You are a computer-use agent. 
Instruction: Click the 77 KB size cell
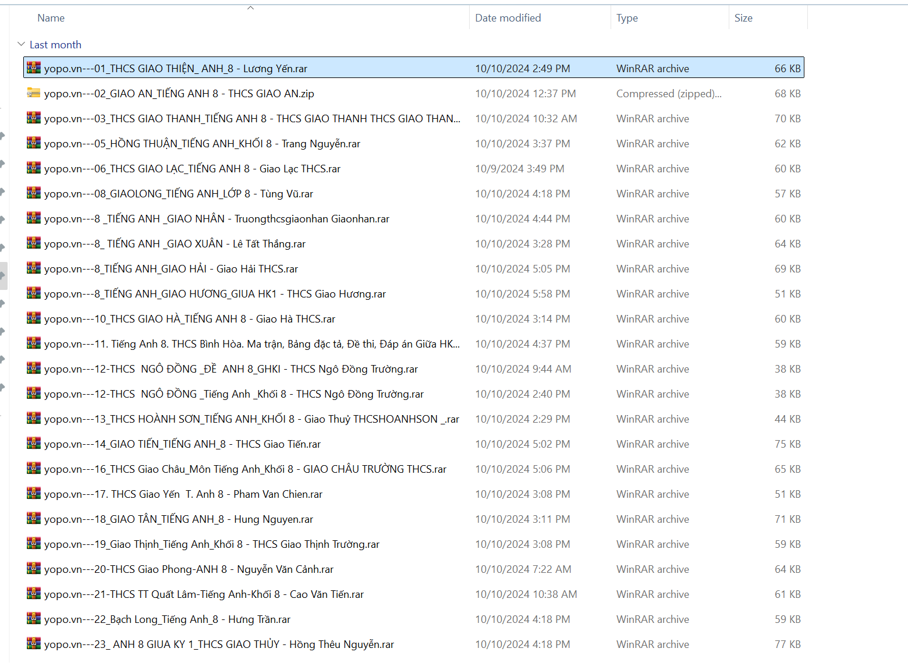788,644
